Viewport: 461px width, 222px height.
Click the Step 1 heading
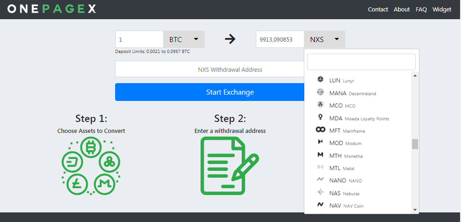click(91, 118)
